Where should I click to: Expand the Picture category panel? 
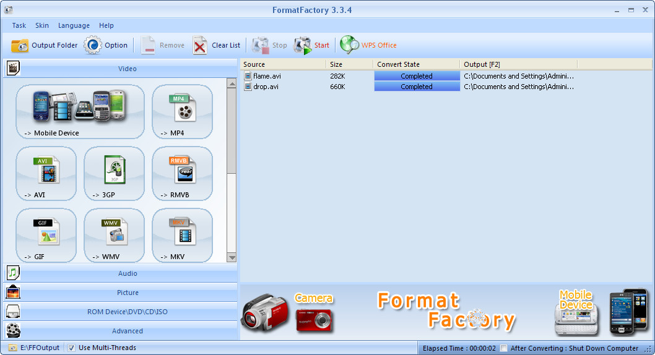click(120, 293)
